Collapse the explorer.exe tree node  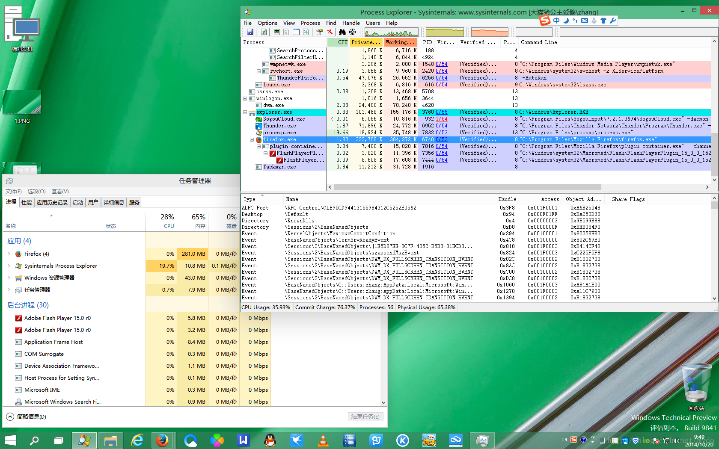pos(245,112)
